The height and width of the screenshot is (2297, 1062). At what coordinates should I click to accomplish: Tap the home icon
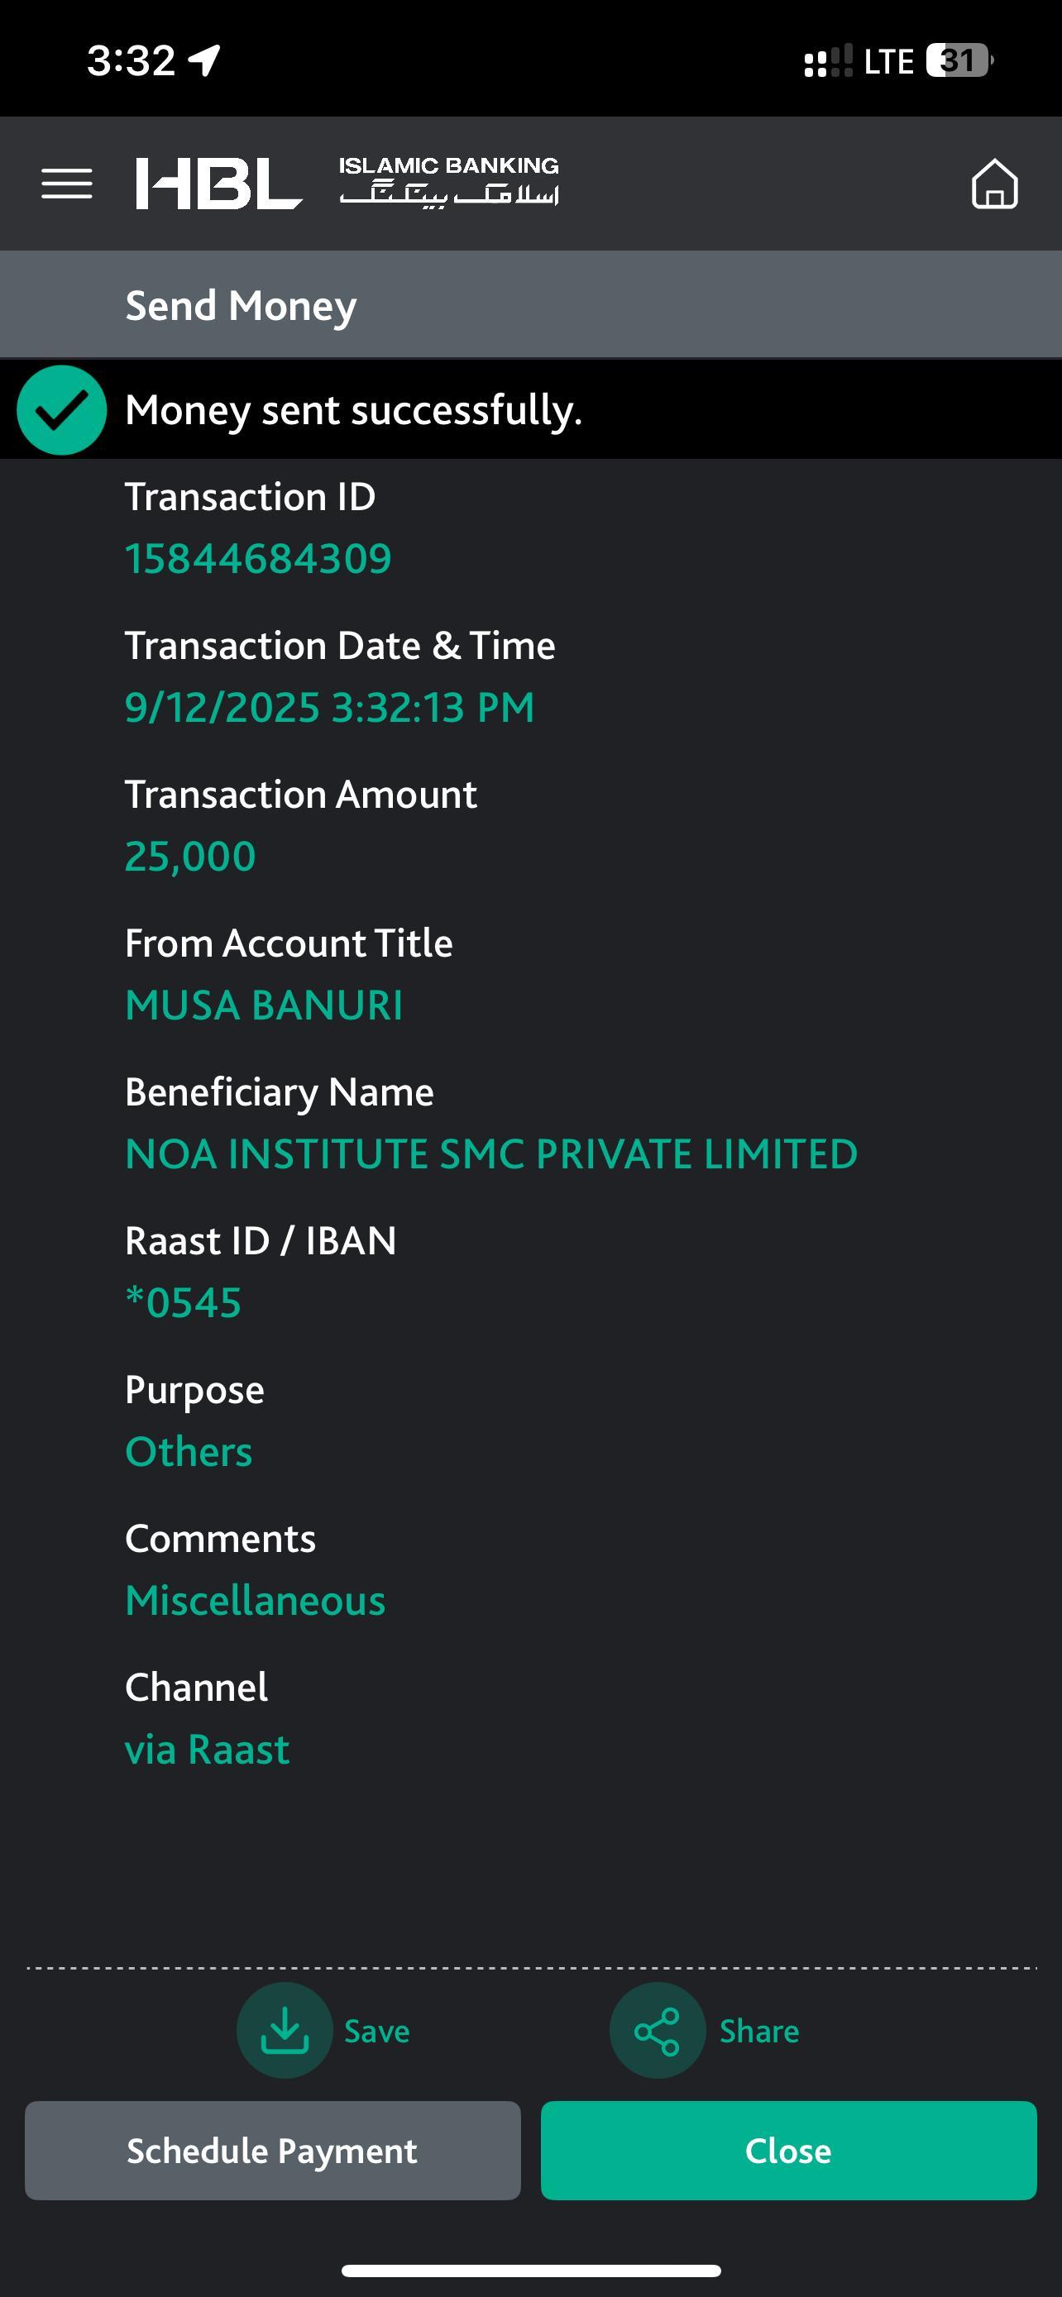pos(994,184)
